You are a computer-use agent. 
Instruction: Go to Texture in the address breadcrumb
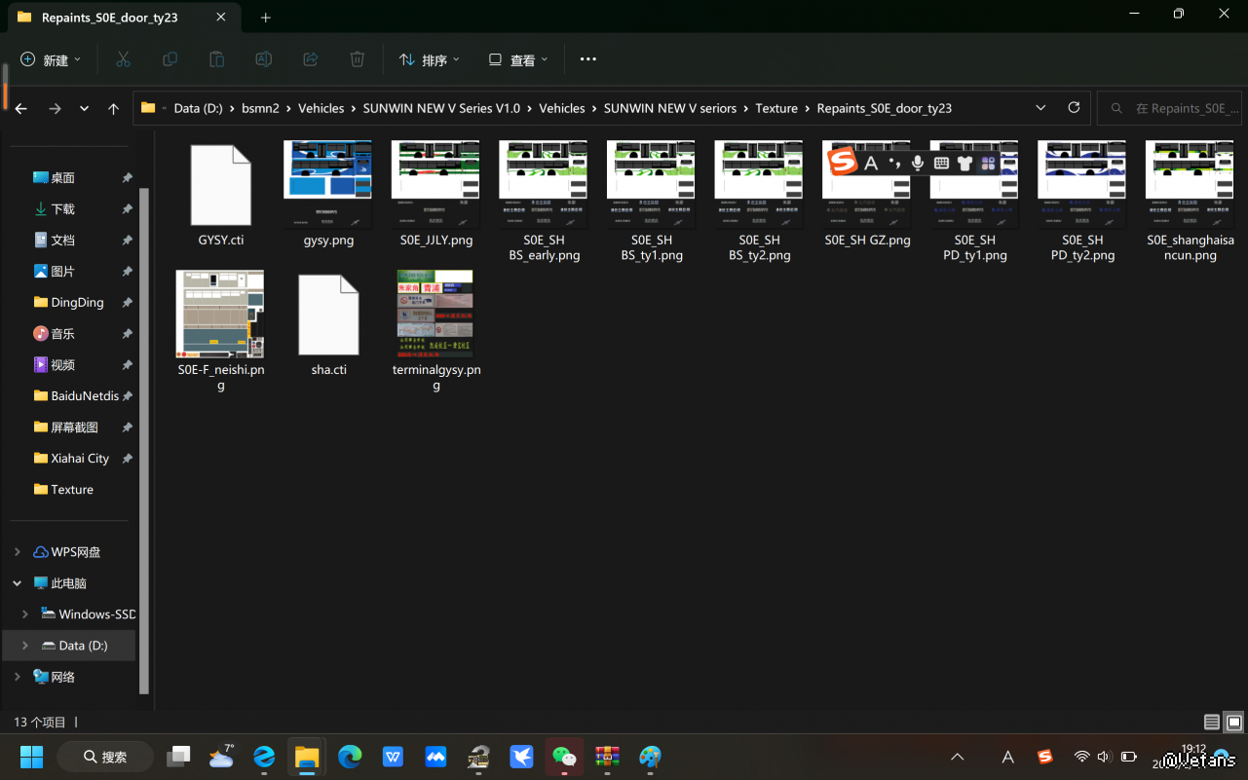(775, 108)
